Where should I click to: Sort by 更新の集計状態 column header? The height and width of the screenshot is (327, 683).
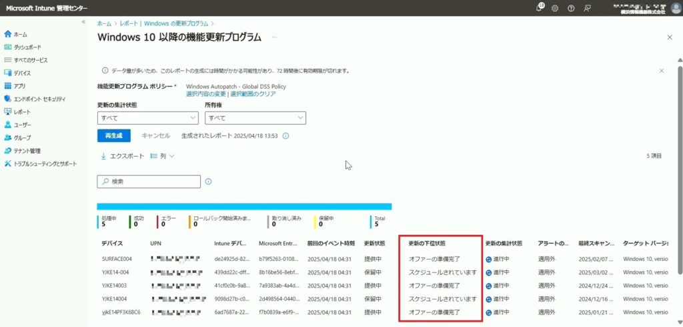(504, 244)
